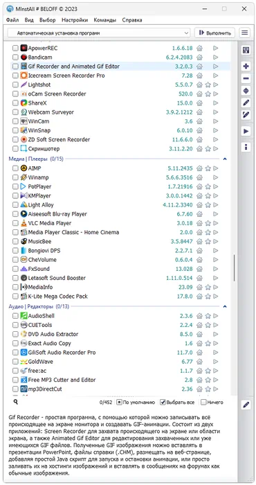Toggle the По умолчанию checkbox

(119, 403)
